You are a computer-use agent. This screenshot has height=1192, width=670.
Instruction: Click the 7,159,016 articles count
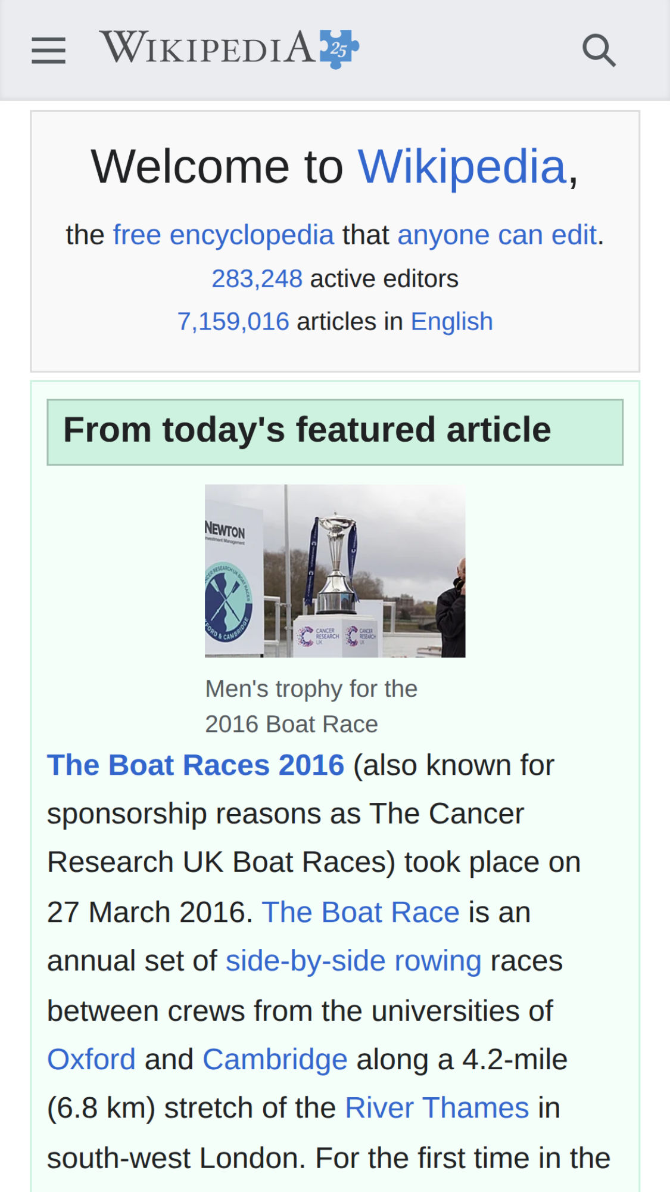pyautogui.click(x=233, y=321)
